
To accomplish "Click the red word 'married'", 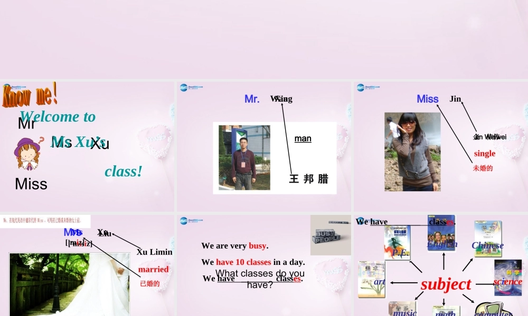I will pyautogui.click(x=153, y=269).
